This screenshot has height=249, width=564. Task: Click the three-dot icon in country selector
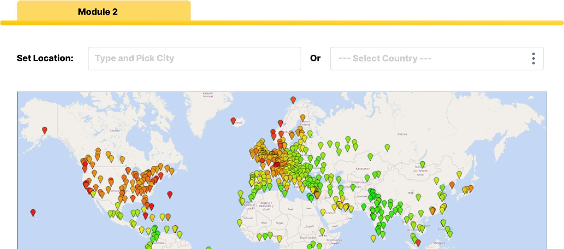pyautogui.click(x=533, y=58)
